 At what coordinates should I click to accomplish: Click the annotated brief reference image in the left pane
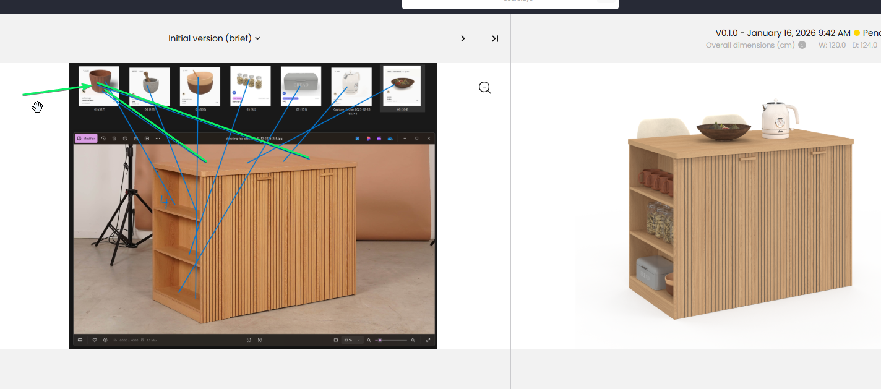click(x=253, y=206)
